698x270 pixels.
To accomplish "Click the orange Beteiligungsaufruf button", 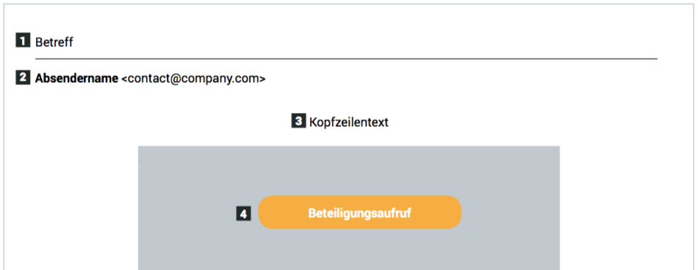I will pos(360,212).
